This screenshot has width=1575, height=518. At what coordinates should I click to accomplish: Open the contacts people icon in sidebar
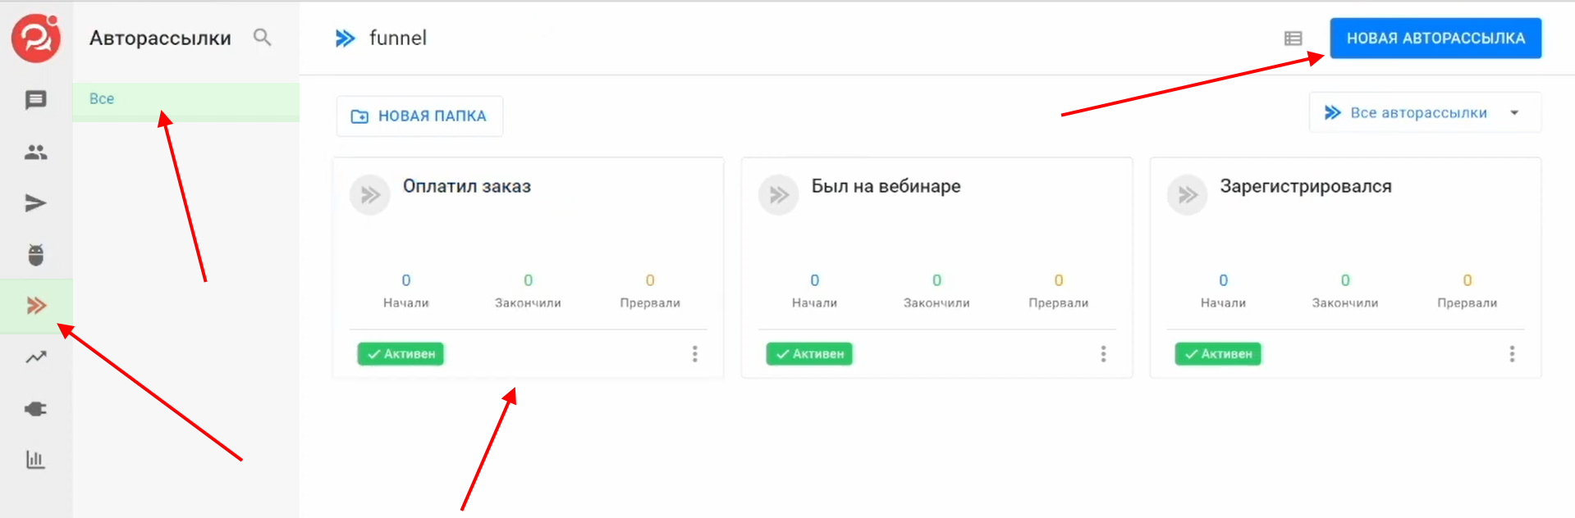[x=35, y=152]
